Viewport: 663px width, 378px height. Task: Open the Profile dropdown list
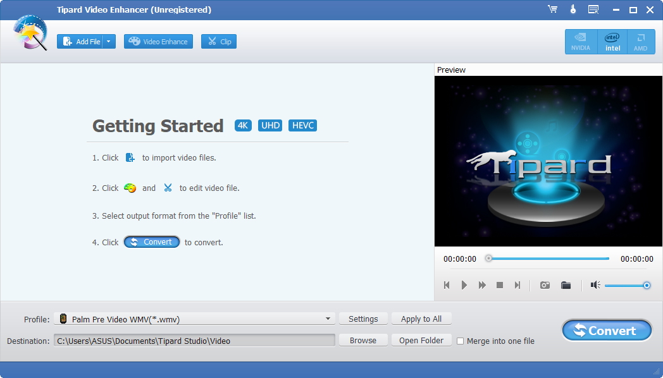pyautogui.click(x=194, y=319)
